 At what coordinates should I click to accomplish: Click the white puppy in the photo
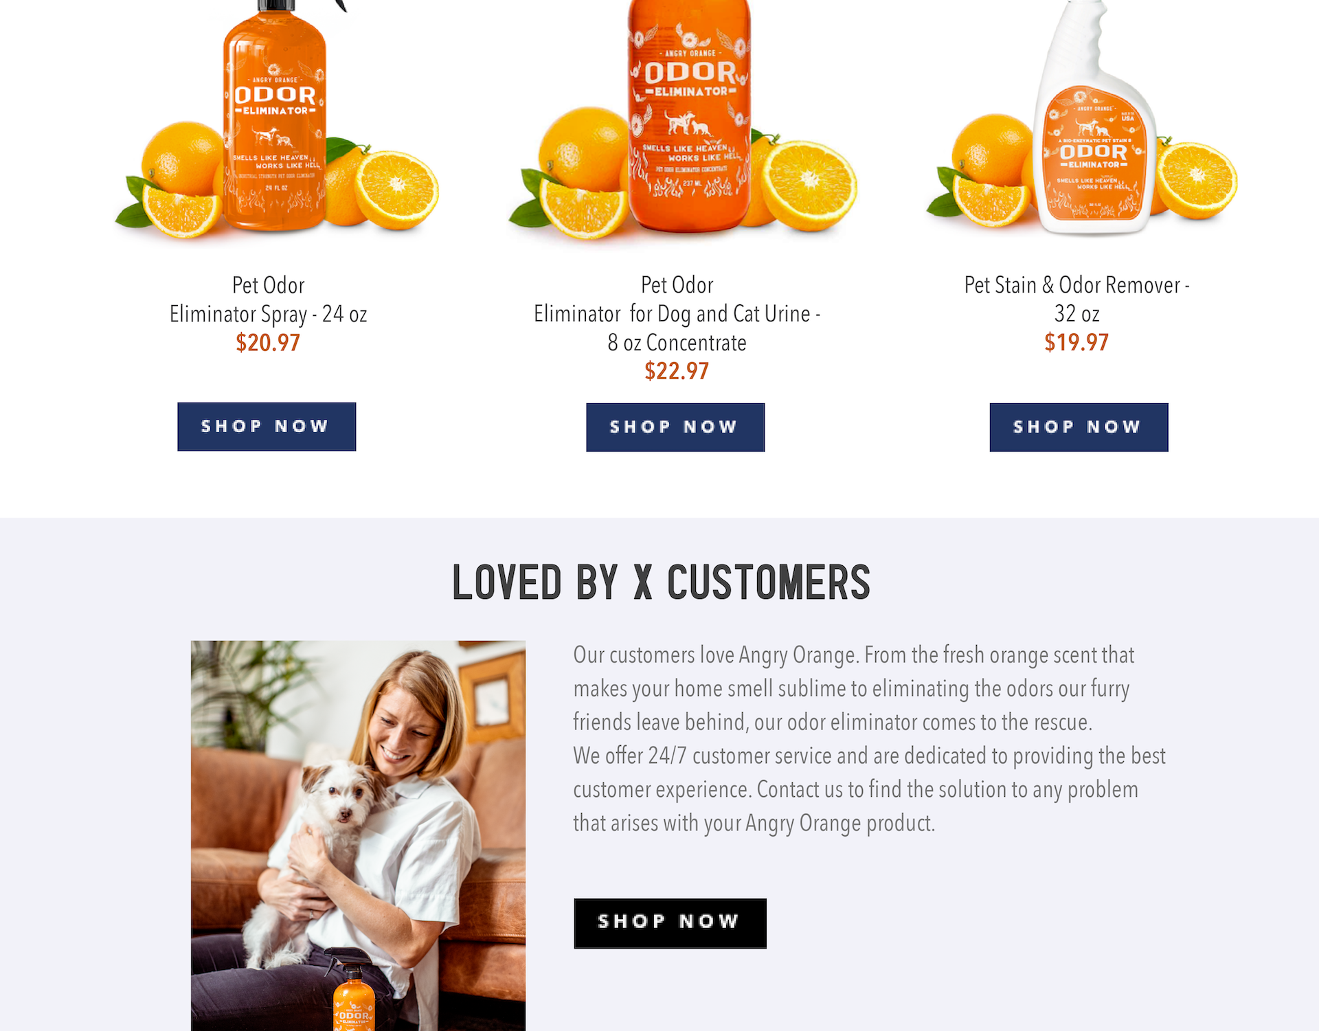(323, 859)
